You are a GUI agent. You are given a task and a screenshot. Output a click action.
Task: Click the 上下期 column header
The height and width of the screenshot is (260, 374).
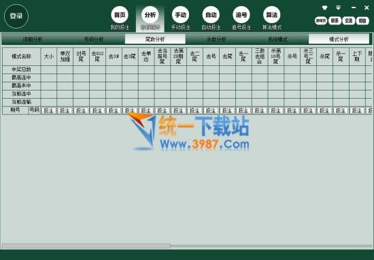point(357,56)
